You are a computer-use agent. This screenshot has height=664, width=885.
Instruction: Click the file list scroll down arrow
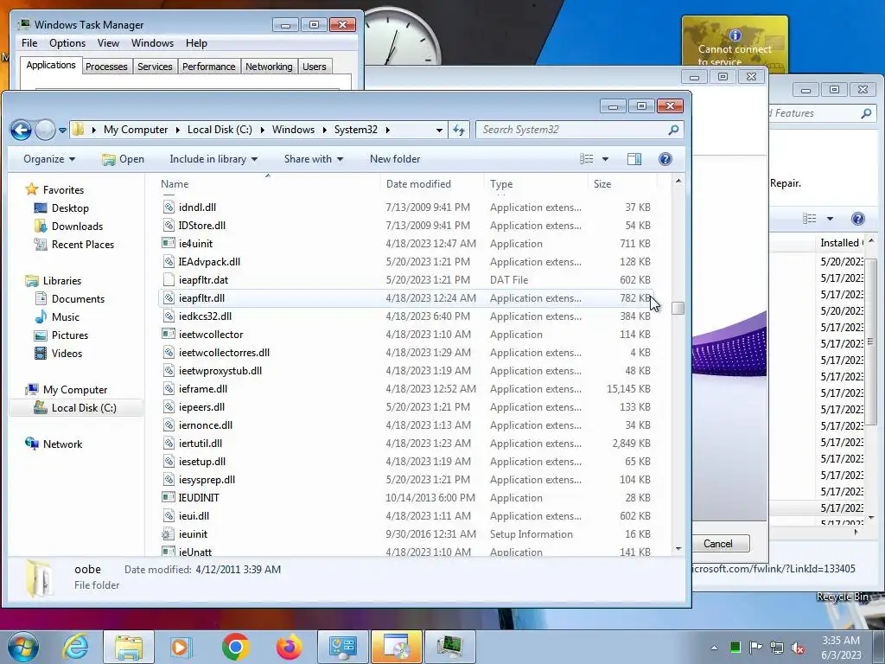click(678, 549)
